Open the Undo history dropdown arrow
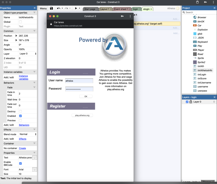The image size is (217, 184). [62, 8]
